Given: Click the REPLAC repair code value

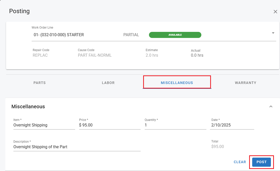Looking at the screenshot, I should (40, 55).
